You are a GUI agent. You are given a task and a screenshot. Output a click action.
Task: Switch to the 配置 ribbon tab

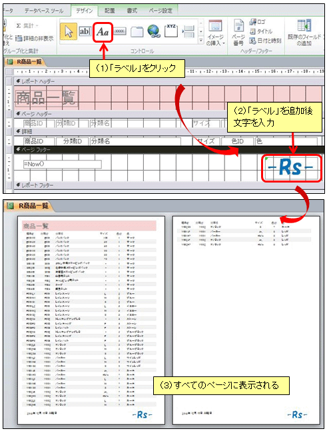point(110,11)
